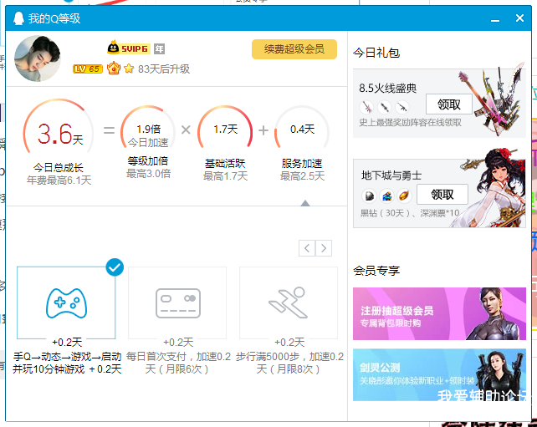
Task: Claim the 8.5火线盛典 gift pack
Action: coord(449,104)
